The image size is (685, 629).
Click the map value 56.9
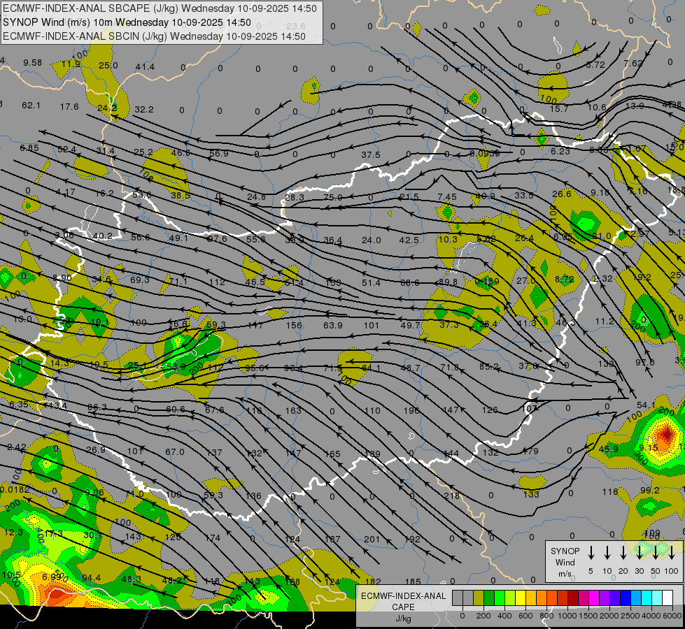pyautogui.click(x=219, y=153)
